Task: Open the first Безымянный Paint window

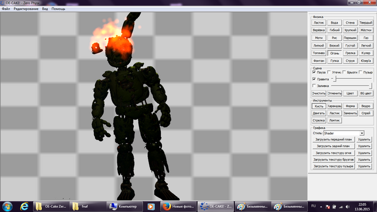Action: click(253, 207)
